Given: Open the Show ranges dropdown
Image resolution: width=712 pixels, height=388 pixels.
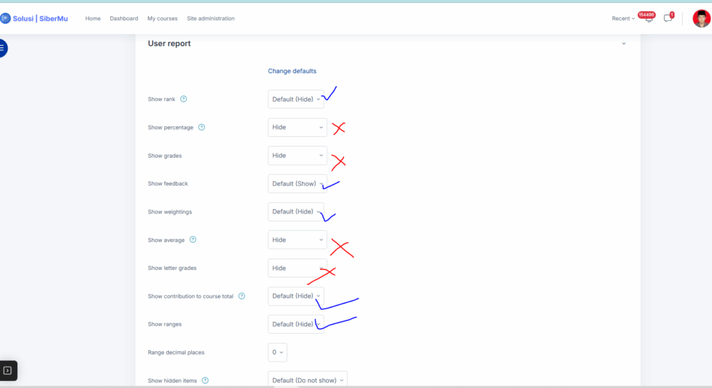Looking at the screenshot, I should (296, 325).
